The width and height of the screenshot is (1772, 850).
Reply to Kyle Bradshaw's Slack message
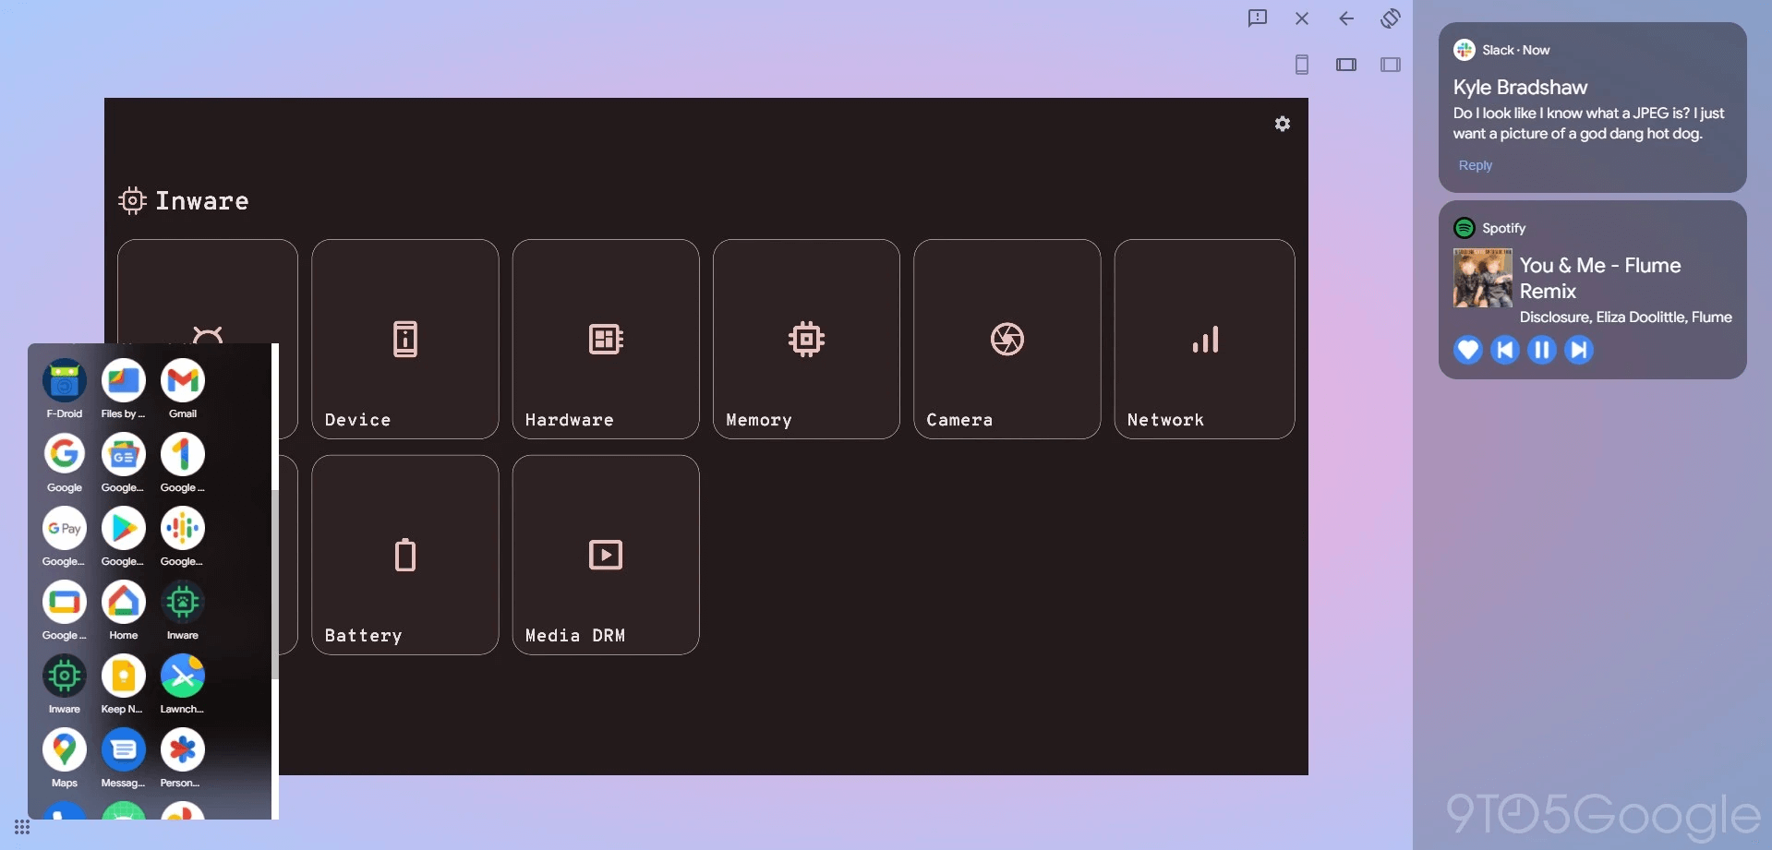tap(1475, 165)
